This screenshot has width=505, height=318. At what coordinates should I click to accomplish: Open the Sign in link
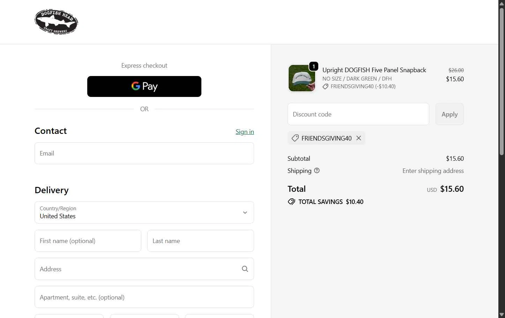[245, 132]
